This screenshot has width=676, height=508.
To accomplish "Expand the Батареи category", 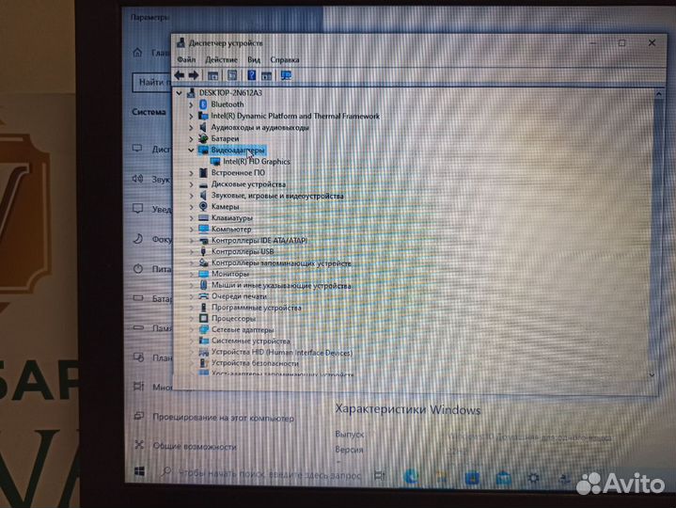I will [x=191, y=139].
